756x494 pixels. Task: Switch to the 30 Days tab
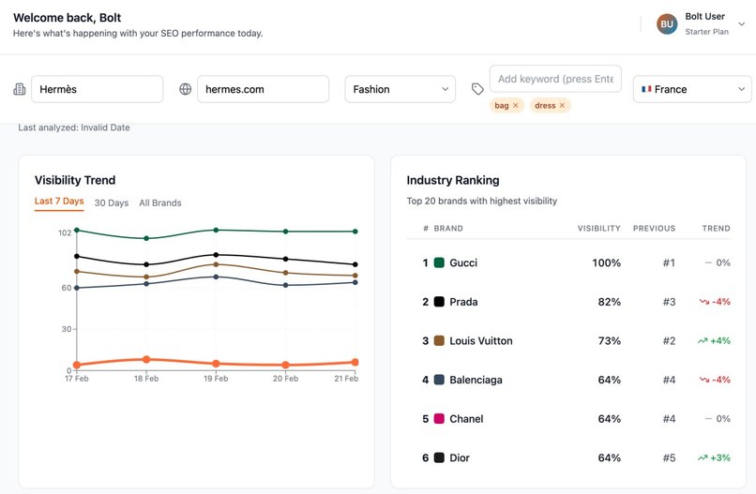pos(112,202)
